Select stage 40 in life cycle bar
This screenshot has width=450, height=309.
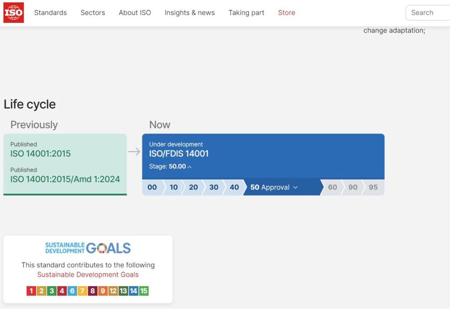point(234,187)
